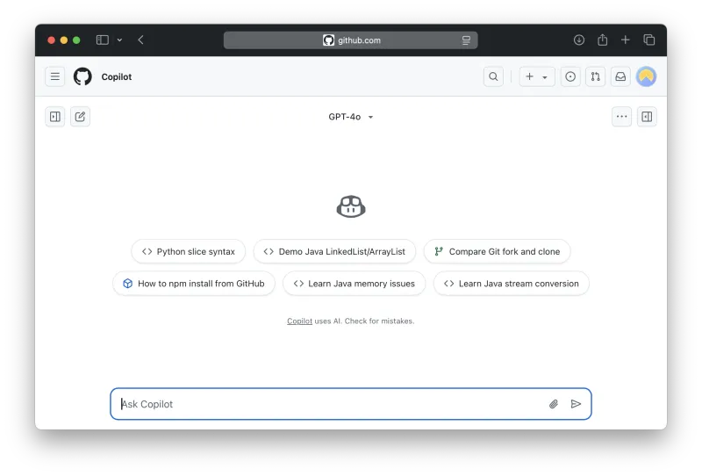
Task: Toggle the conversations sidebar panel icon
Action: (x=55, y=117)
